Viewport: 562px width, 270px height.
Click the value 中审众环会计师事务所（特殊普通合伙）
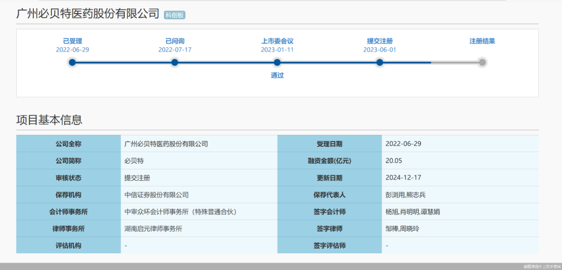click(180, 212)
